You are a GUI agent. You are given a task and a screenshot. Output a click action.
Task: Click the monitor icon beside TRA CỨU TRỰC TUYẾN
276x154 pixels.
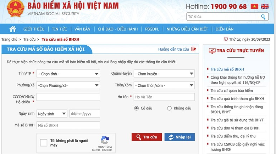point(212,51)
